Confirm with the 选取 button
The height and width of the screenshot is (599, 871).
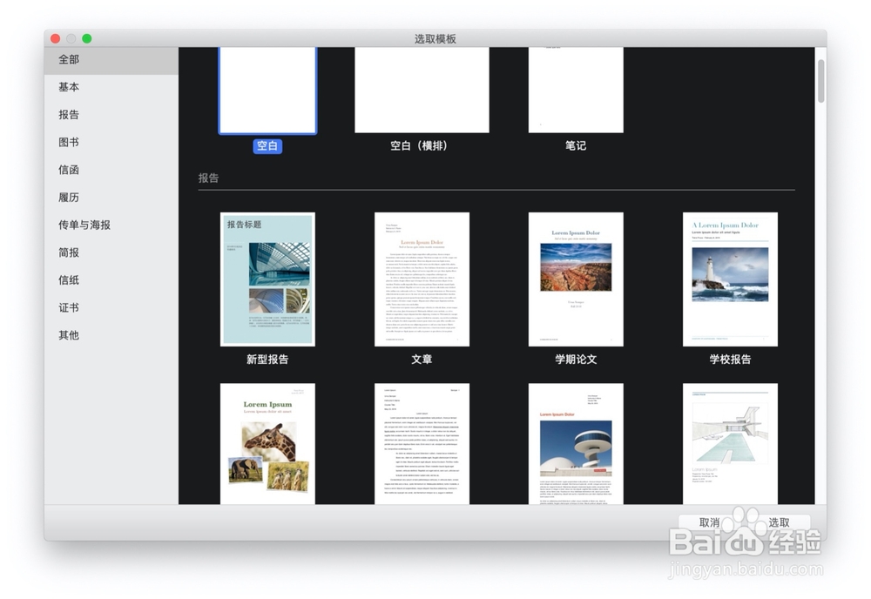tap(780, 523)
